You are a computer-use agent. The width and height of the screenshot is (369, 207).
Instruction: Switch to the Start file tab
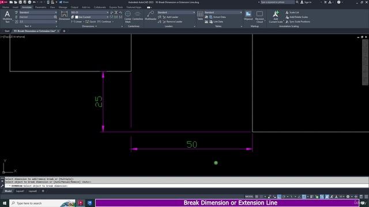tap(7, 31)
